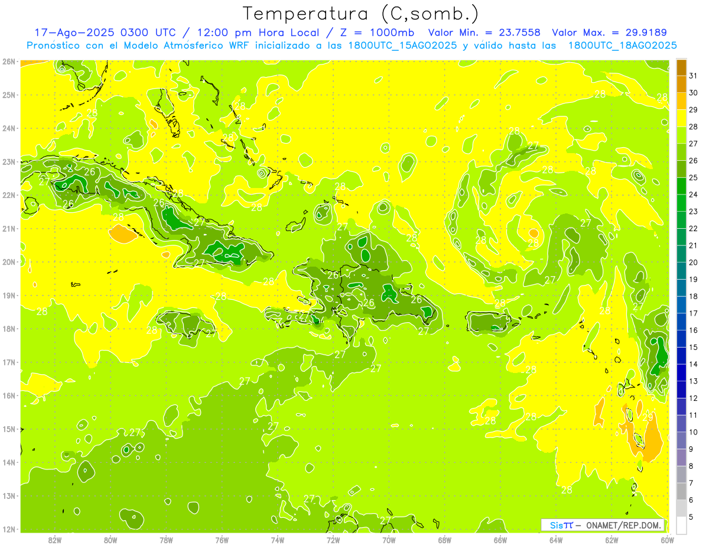Click the 22N latitude axis label
The image size is (709, 548).
pyautogui.click(x=9, y=195)
